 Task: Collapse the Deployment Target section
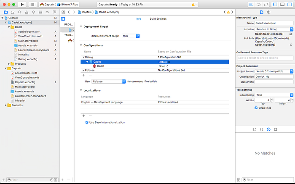(81, 26)
